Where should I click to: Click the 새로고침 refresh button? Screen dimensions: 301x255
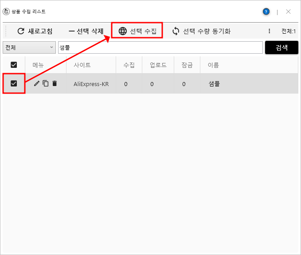[x=35, y=31]
